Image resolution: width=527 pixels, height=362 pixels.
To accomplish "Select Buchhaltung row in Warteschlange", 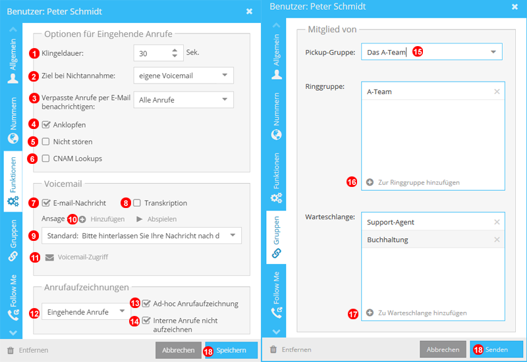I will 433,240.
